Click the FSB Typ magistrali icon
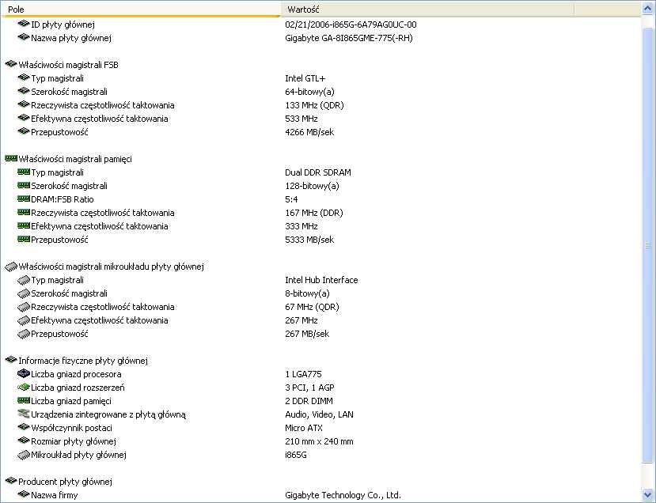The image size is (656, 503). pos(24,78)
